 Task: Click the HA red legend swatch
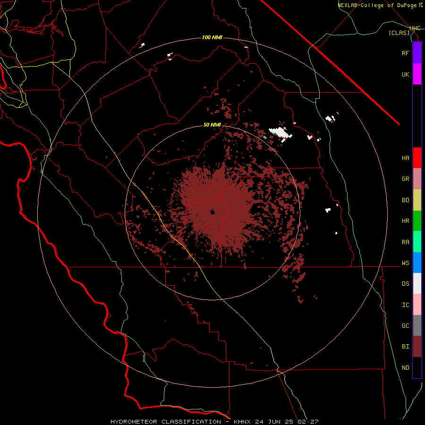[417, 158]
